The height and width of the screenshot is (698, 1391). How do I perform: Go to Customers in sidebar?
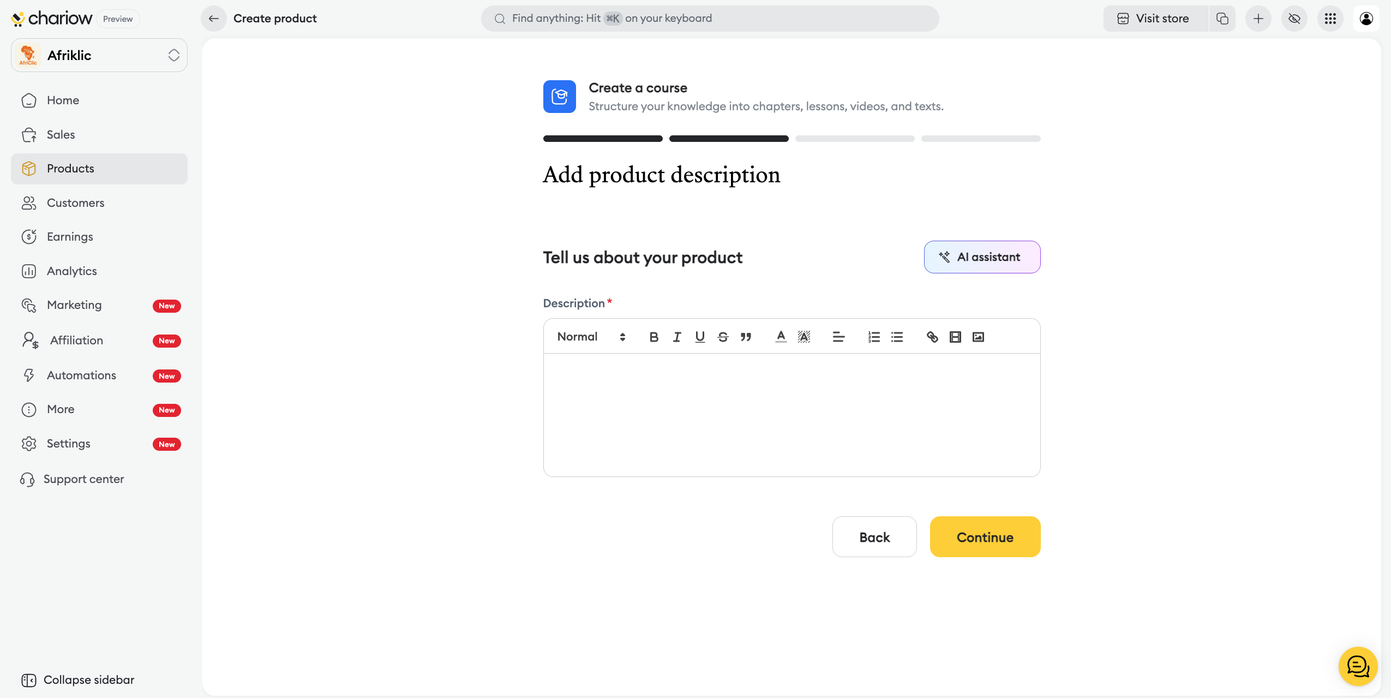[x=75, y=203]
